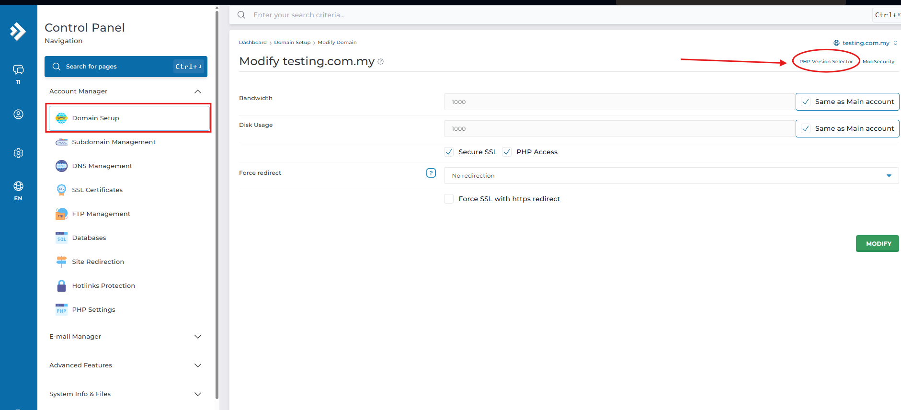Click the EN language globe icon

tap(18, 186)
